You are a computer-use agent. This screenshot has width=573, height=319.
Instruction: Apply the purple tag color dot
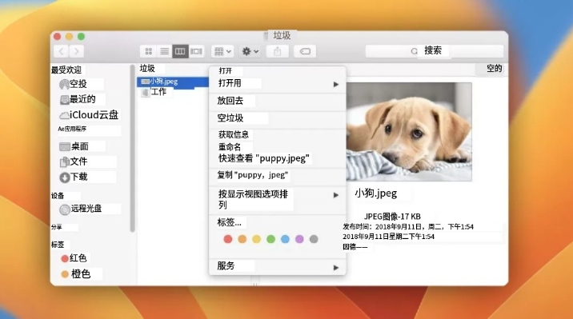[x=299, y=239]
